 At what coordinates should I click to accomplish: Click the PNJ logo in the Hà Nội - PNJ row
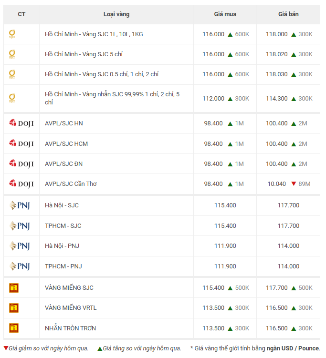click(20, 245)
